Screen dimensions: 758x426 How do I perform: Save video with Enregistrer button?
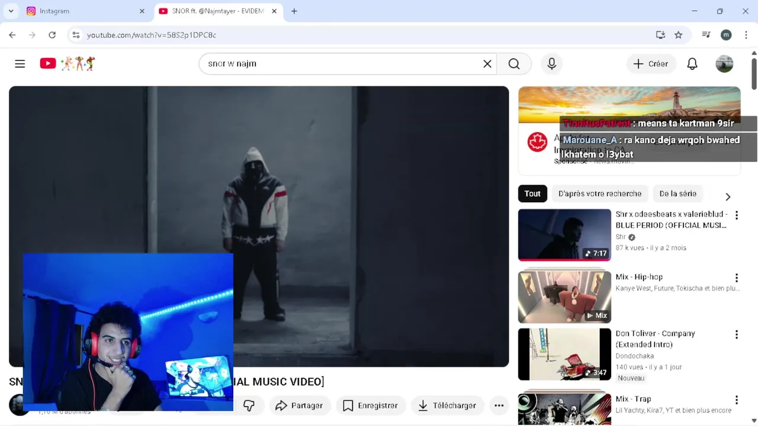(x=371, y=405)
